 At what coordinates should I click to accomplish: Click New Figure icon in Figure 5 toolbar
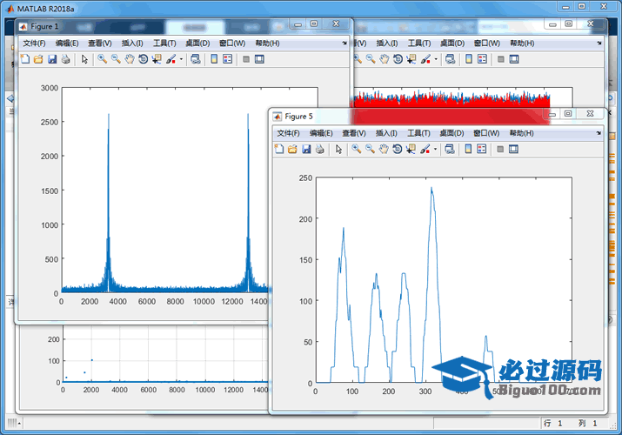pyautogui.click(x=279, y=150)
